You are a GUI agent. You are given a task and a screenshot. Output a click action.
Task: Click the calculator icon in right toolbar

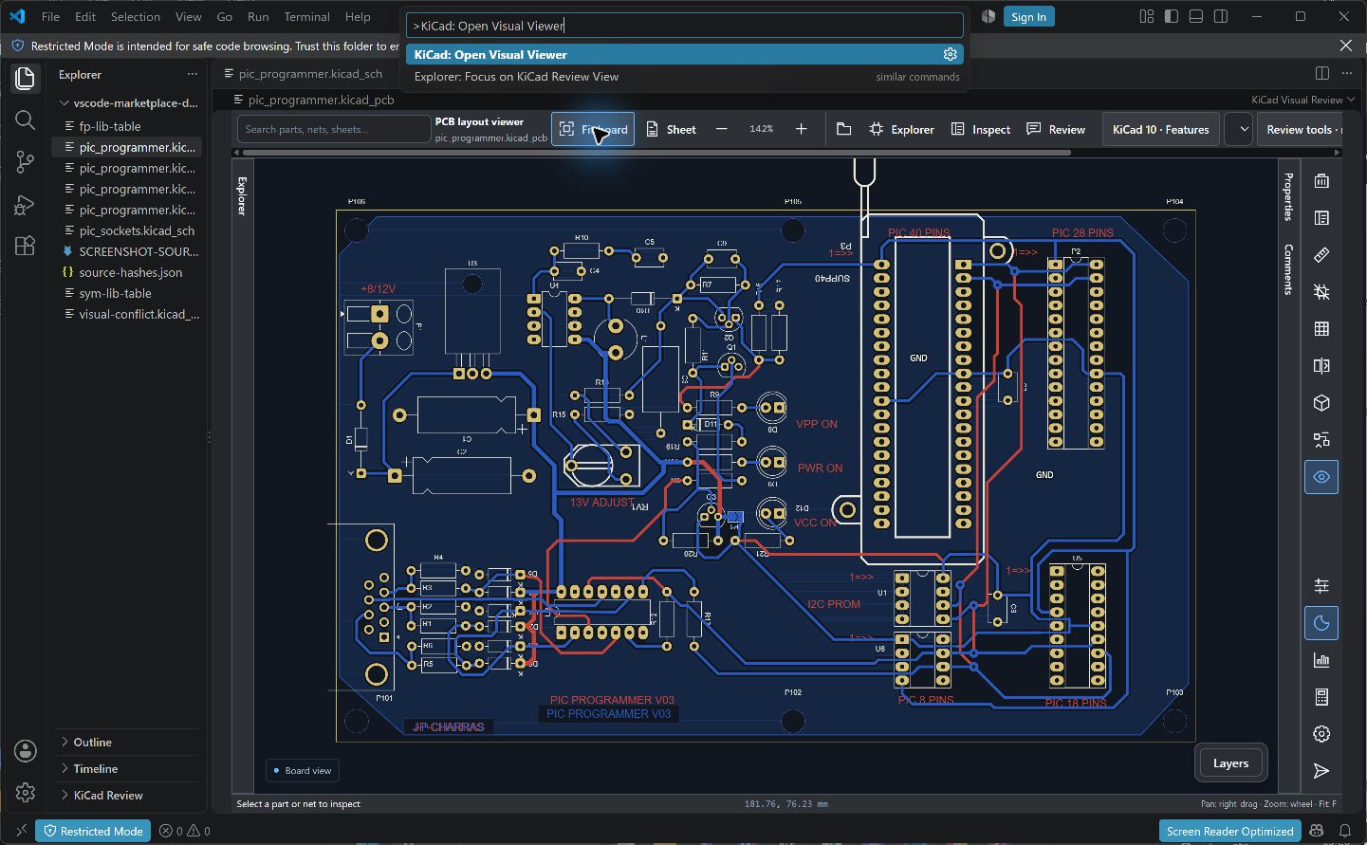click(1321, 697)
